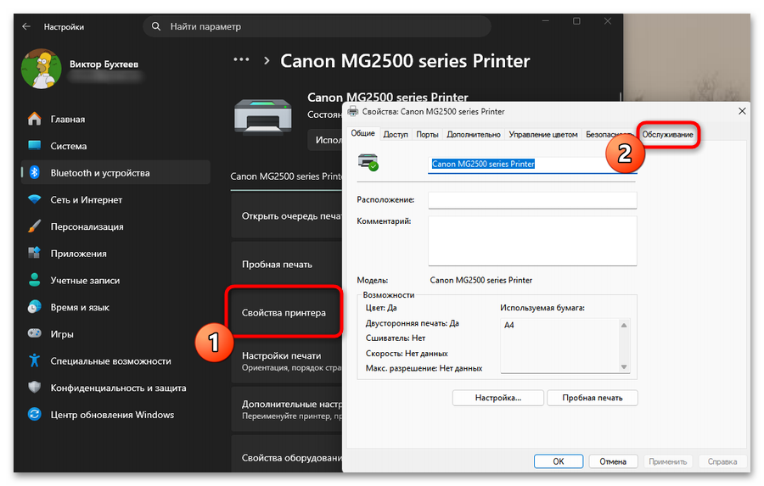The width and height of the screenshot is (764, 486).
Task: Click the Найти параметр search field
Action: [317, 26]
